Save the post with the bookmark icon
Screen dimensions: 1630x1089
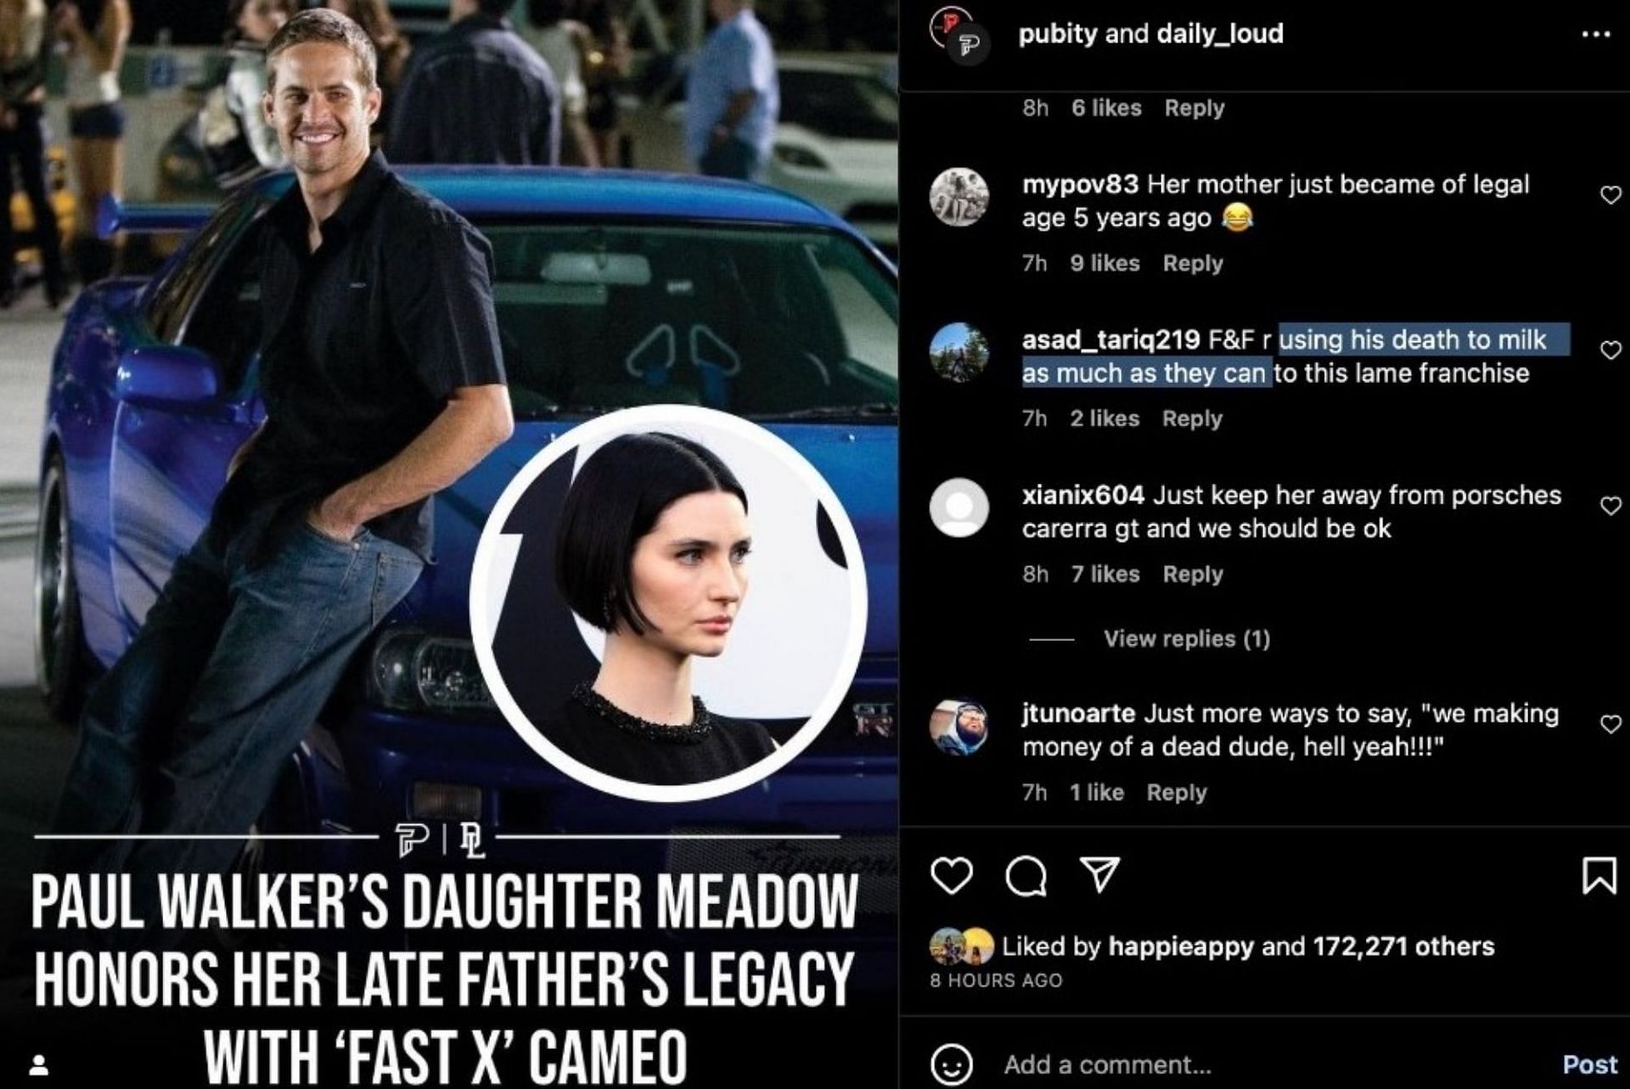point(1599,875)
